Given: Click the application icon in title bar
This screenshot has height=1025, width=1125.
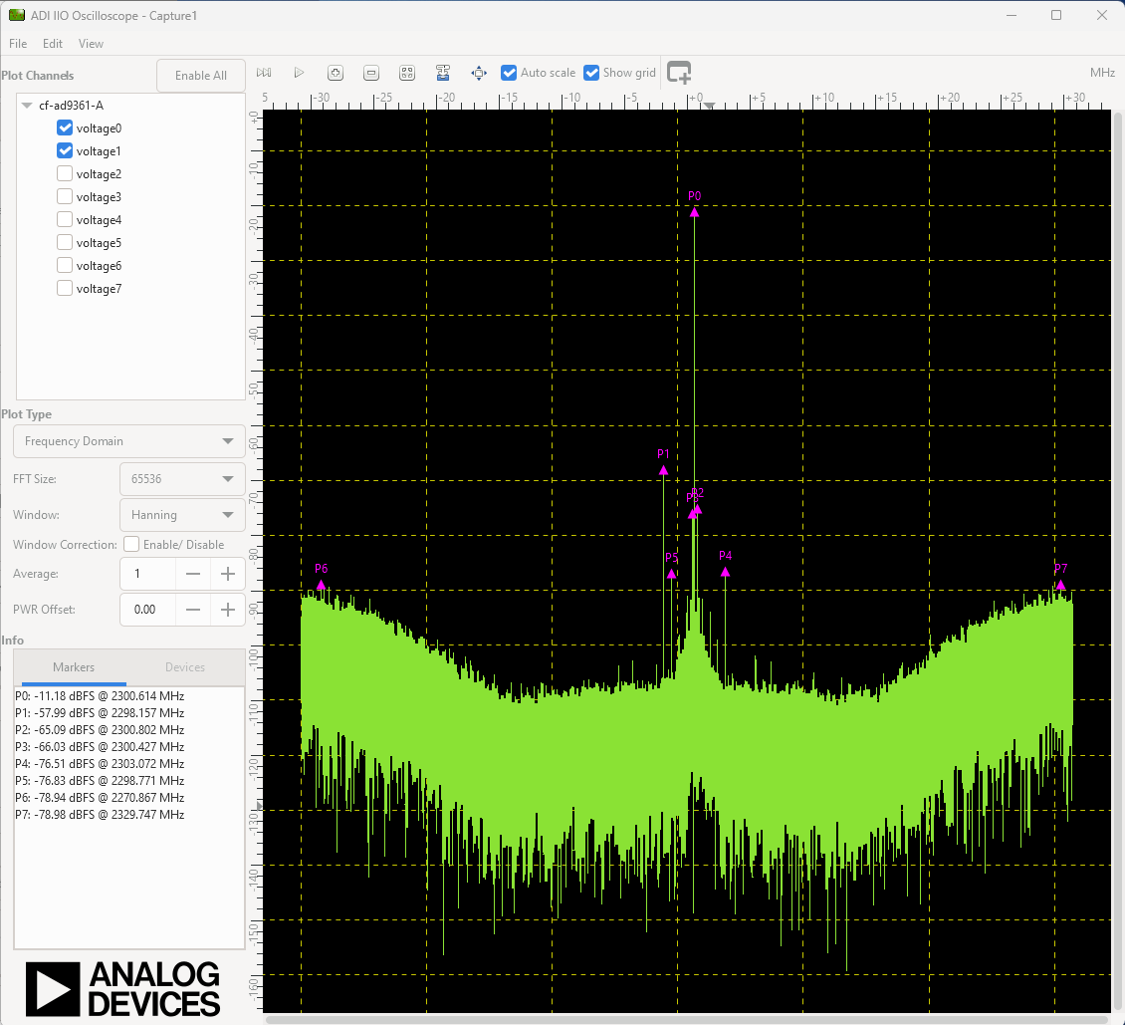Looking at the screenshot, I should tap(17, 15).
